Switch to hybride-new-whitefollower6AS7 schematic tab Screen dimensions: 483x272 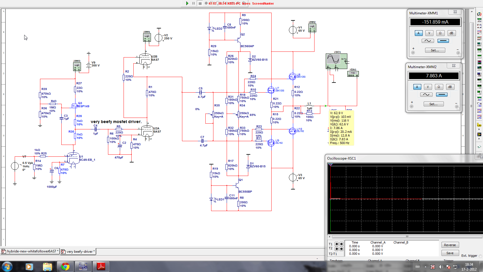click(30, 251)
